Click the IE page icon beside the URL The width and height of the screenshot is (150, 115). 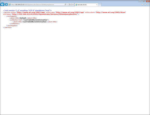[x=10, y=4]
